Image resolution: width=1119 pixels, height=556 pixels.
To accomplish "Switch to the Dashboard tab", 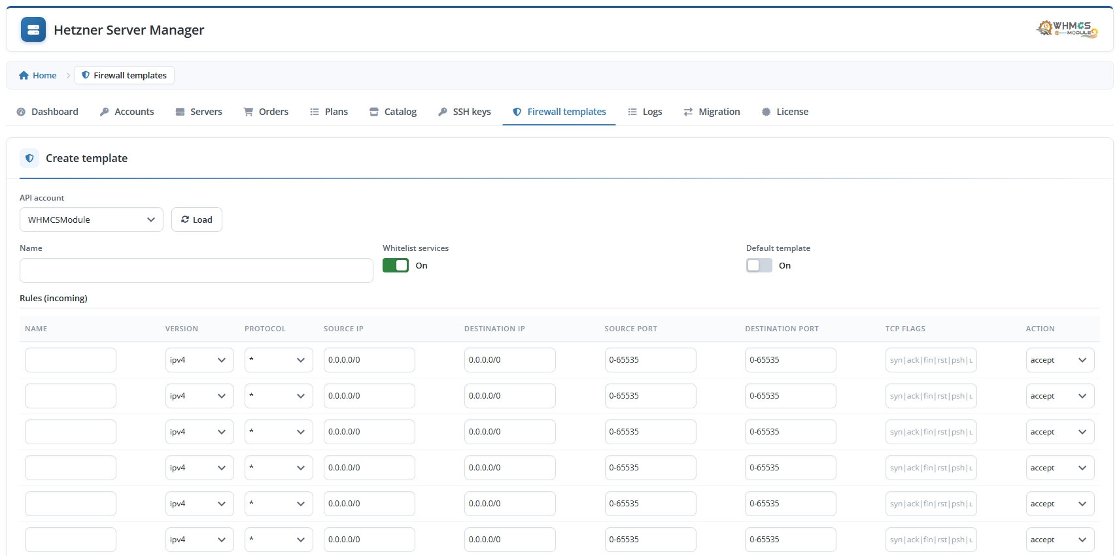I will (x=47, y=112).
